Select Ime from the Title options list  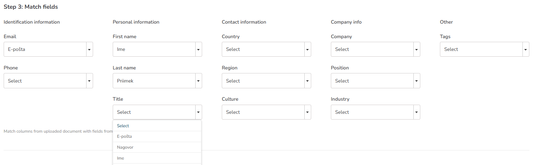[157, 158]
